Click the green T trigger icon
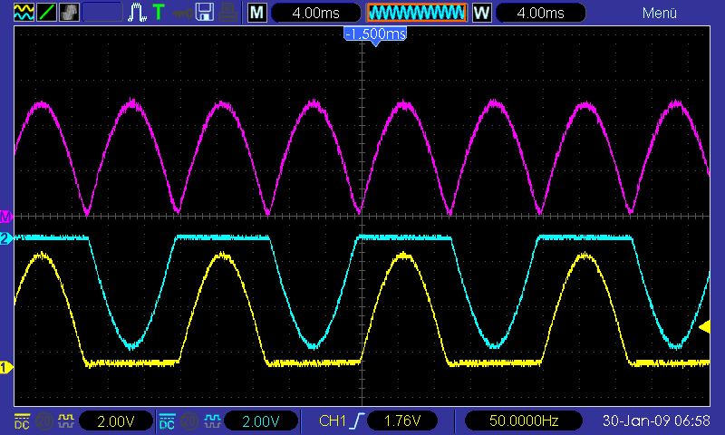 click(x=159, y=13)
